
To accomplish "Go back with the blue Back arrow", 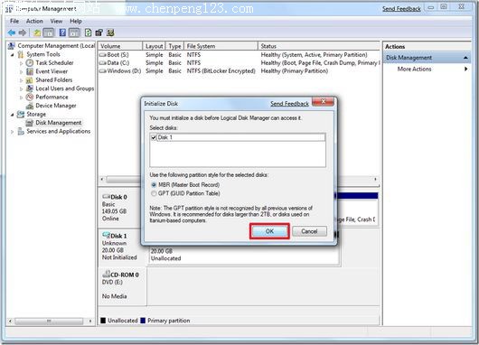I will tap(12, 33).
